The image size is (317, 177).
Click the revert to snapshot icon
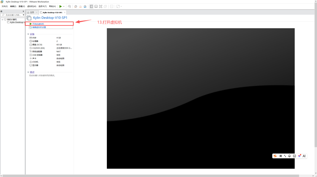(81, 6)
